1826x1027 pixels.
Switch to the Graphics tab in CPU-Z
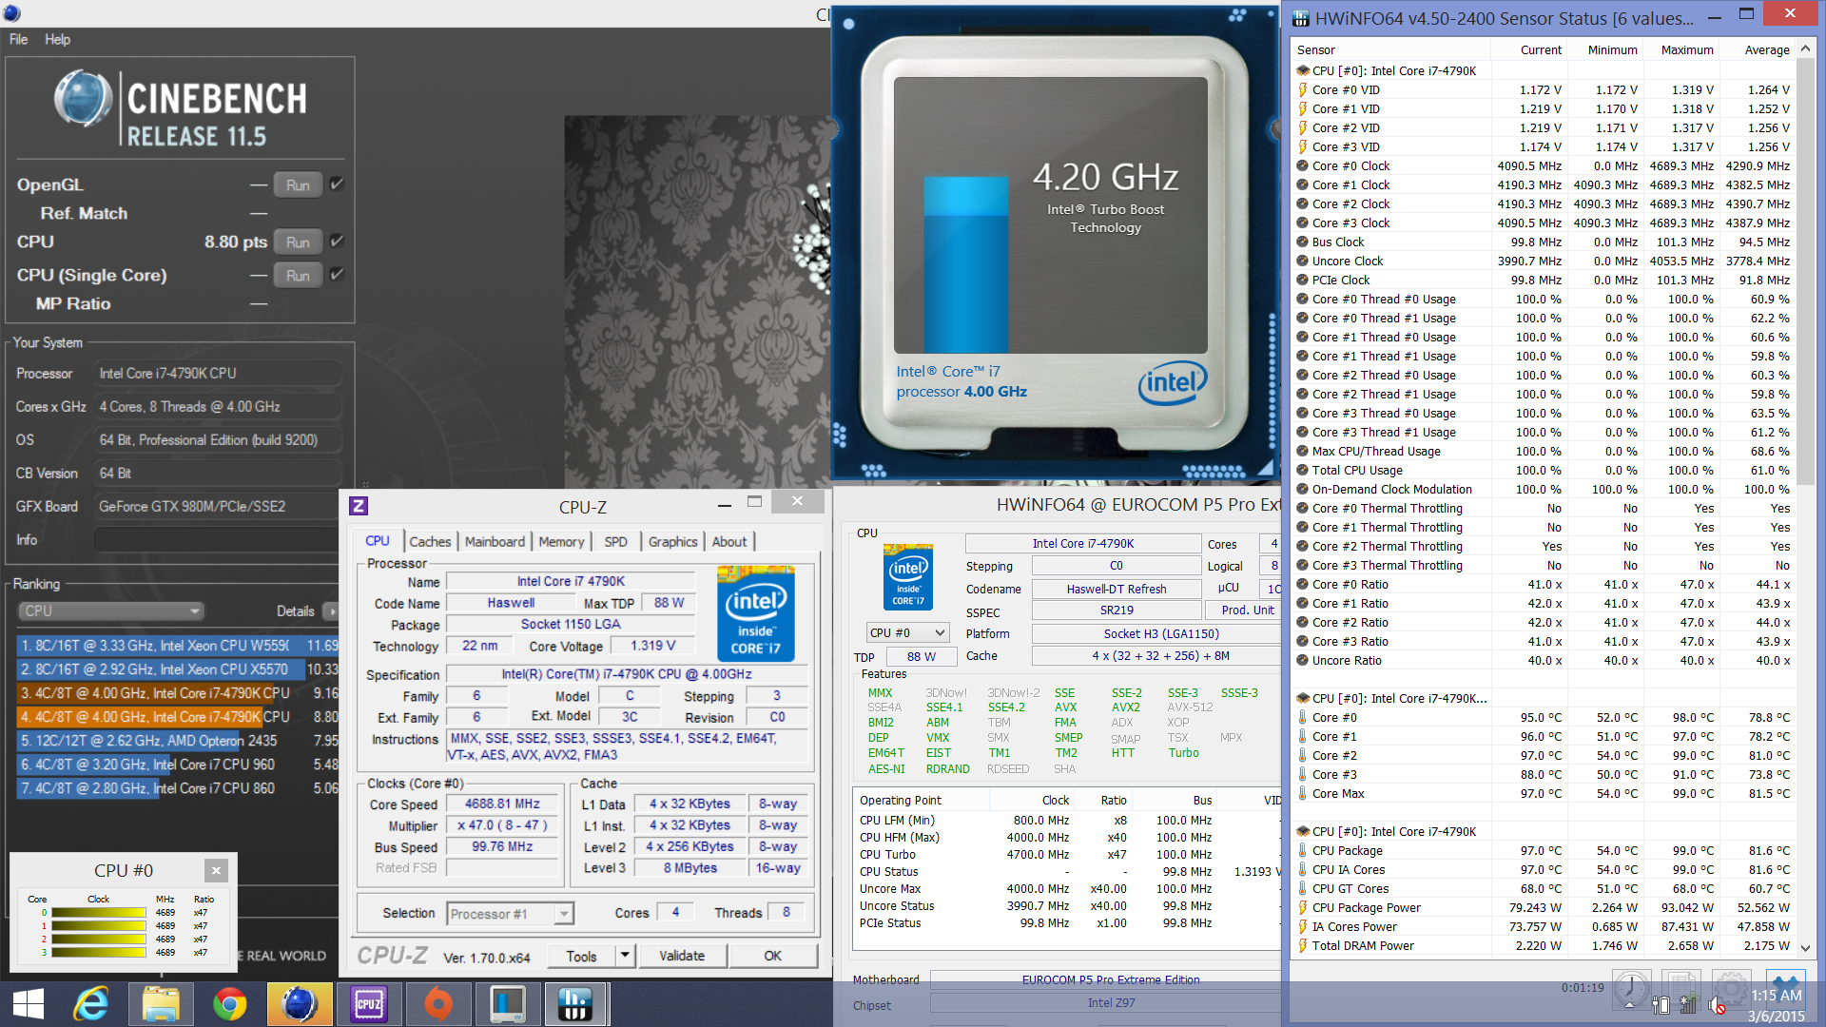click(x=672, y=542)
